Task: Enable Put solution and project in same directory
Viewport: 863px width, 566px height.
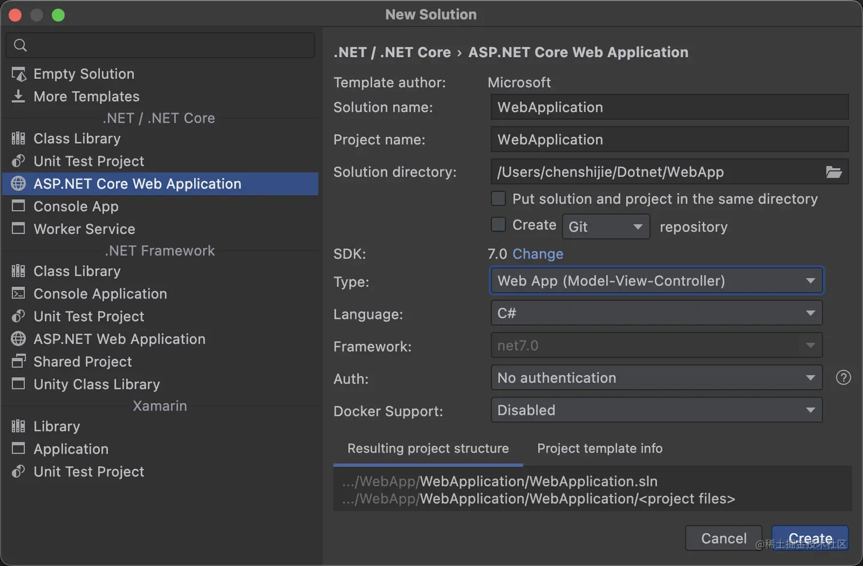Action: (499, 199)
